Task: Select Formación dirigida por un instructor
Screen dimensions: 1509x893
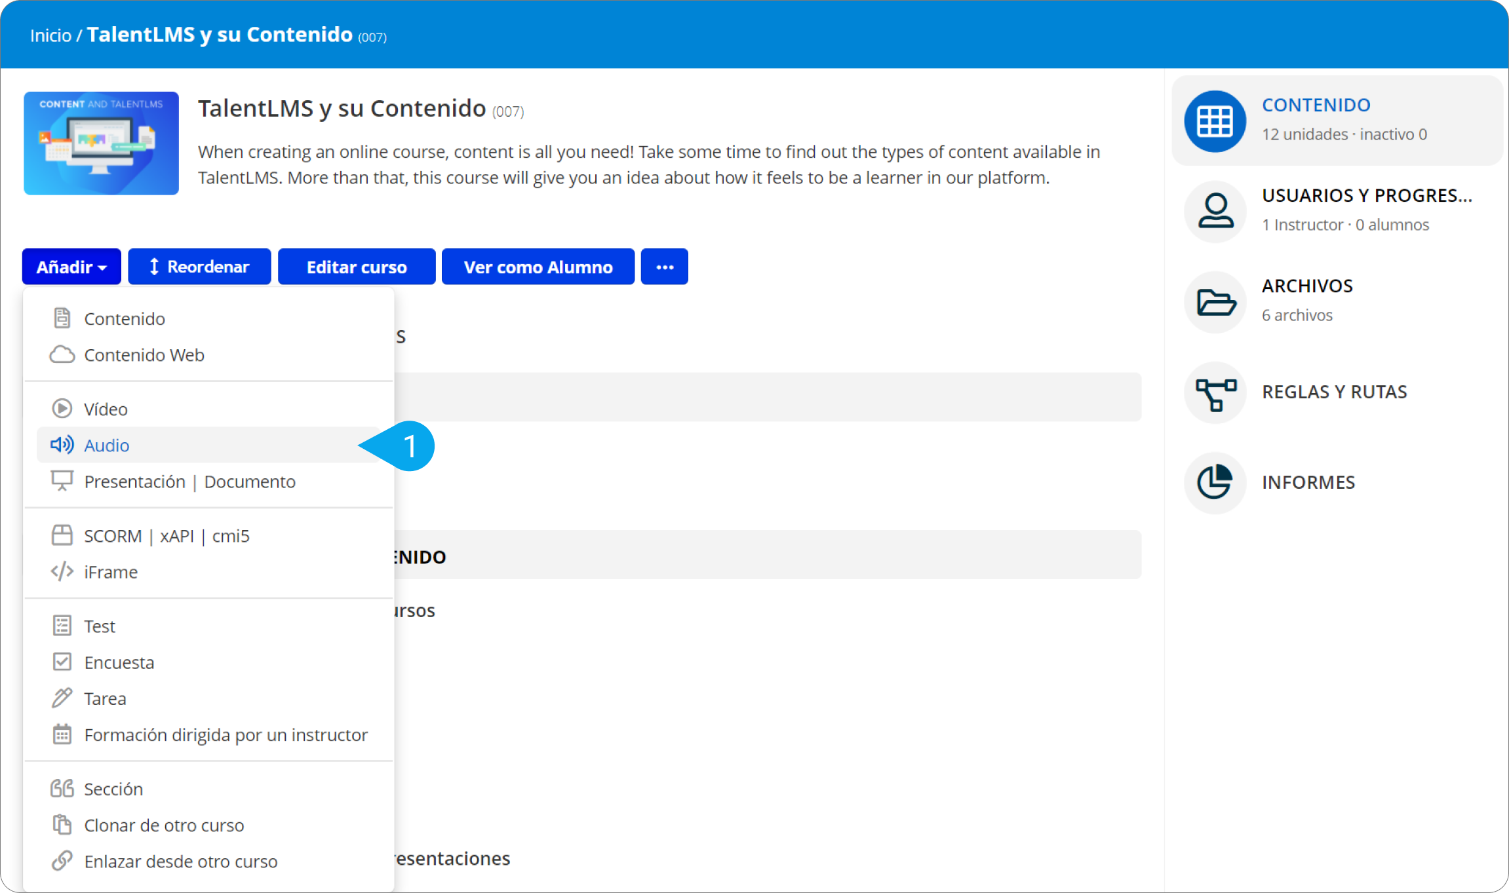Action: tap(208, 735)
